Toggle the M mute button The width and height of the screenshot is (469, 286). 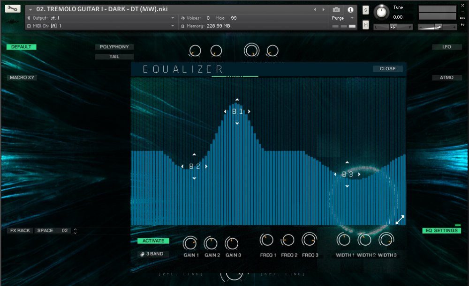click(x=365, y=24)
